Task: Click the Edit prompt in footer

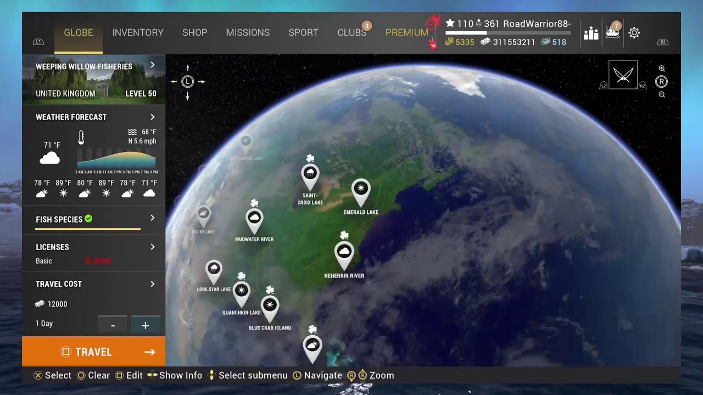Action: 129,375
